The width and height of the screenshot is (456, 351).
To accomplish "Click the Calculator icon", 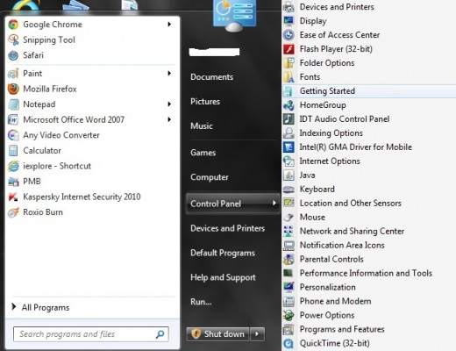I will 13,151.
